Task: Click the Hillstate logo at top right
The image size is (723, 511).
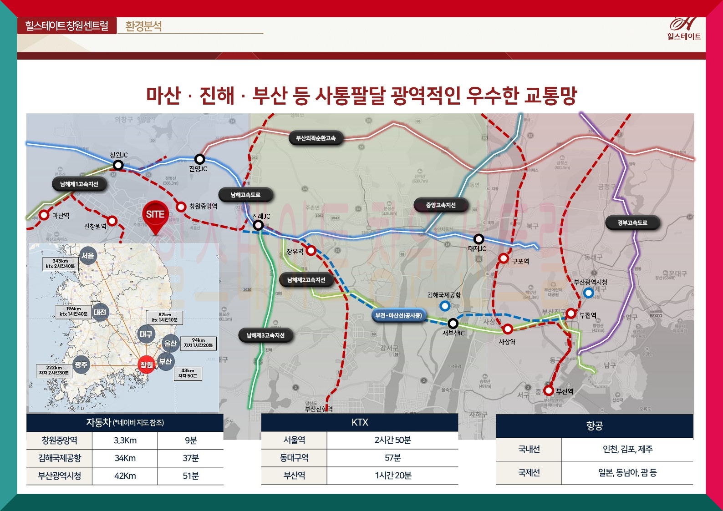Action: [x=684, y=29]
